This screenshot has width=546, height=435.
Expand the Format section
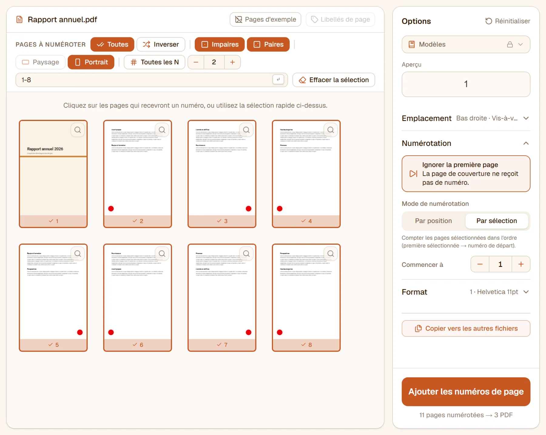466,292
